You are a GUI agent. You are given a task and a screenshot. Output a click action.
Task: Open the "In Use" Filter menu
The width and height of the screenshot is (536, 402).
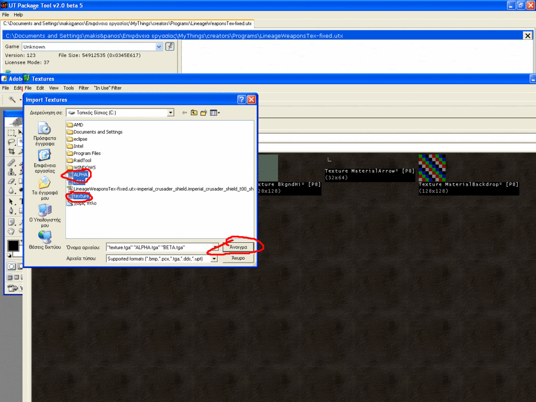coord(107,88)
